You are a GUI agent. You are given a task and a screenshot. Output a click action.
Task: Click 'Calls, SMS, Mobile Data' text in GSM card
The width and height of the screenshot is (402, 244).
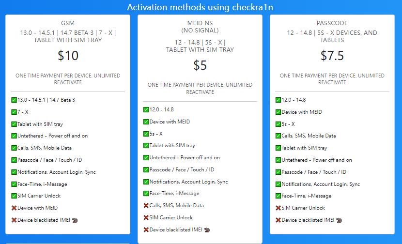point(45,148)
